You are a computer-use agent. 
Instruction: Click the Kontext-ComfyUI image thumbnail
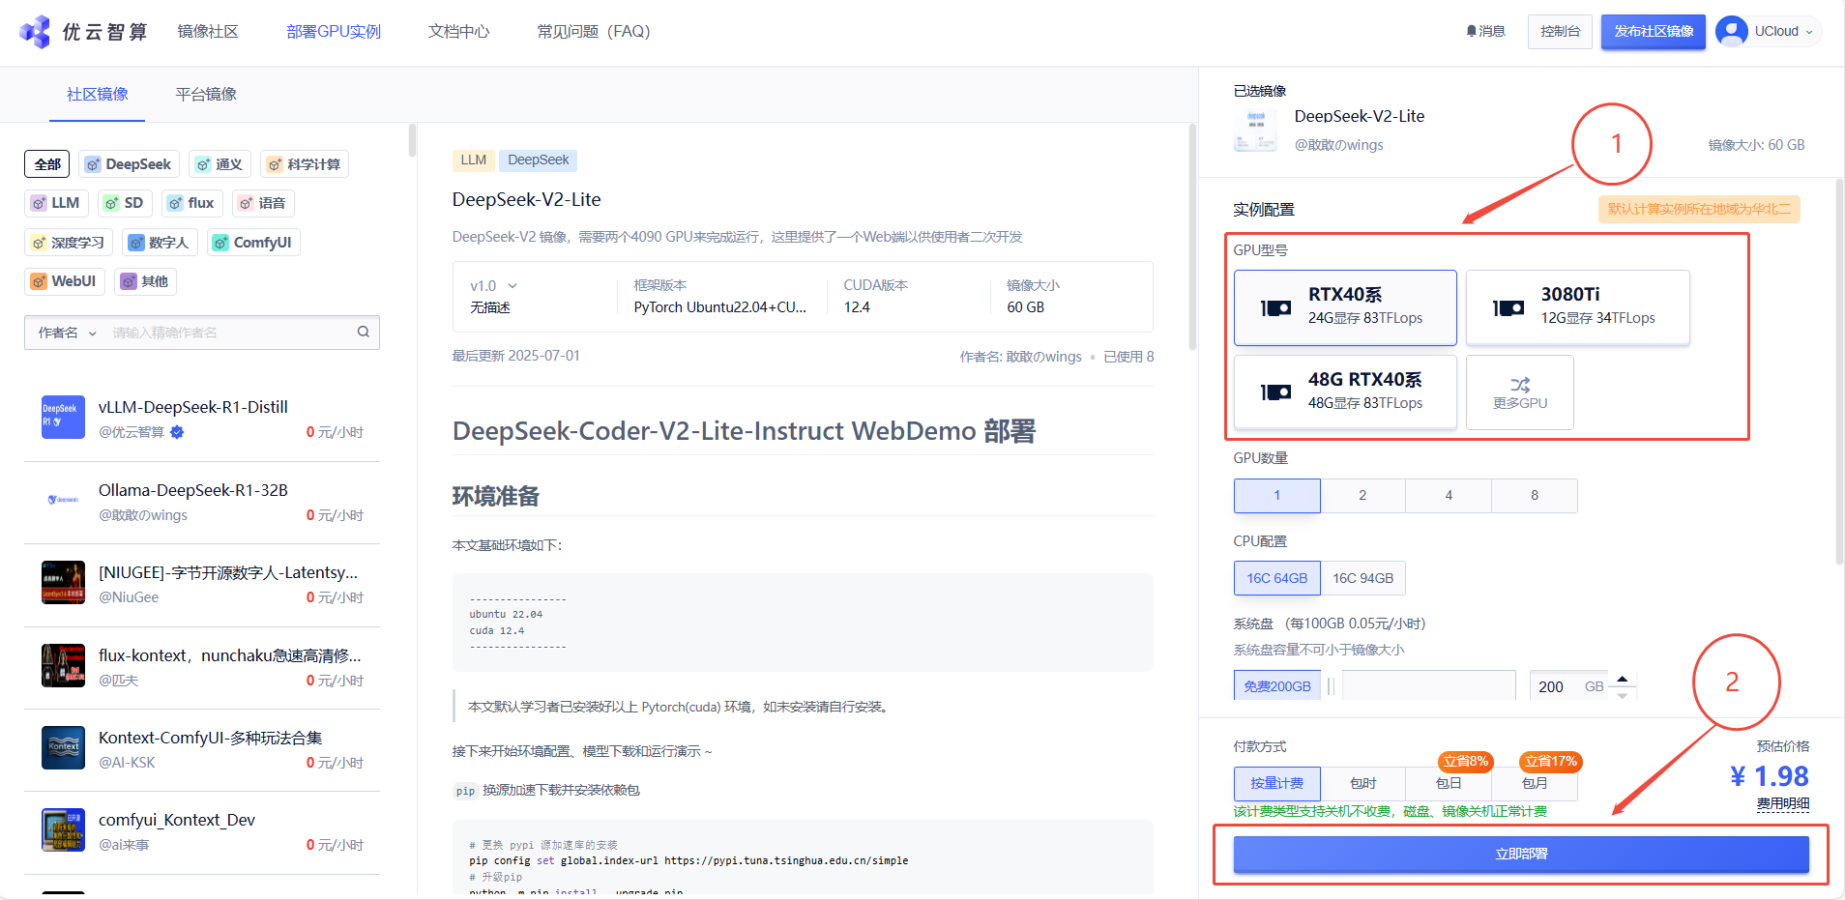63,747
